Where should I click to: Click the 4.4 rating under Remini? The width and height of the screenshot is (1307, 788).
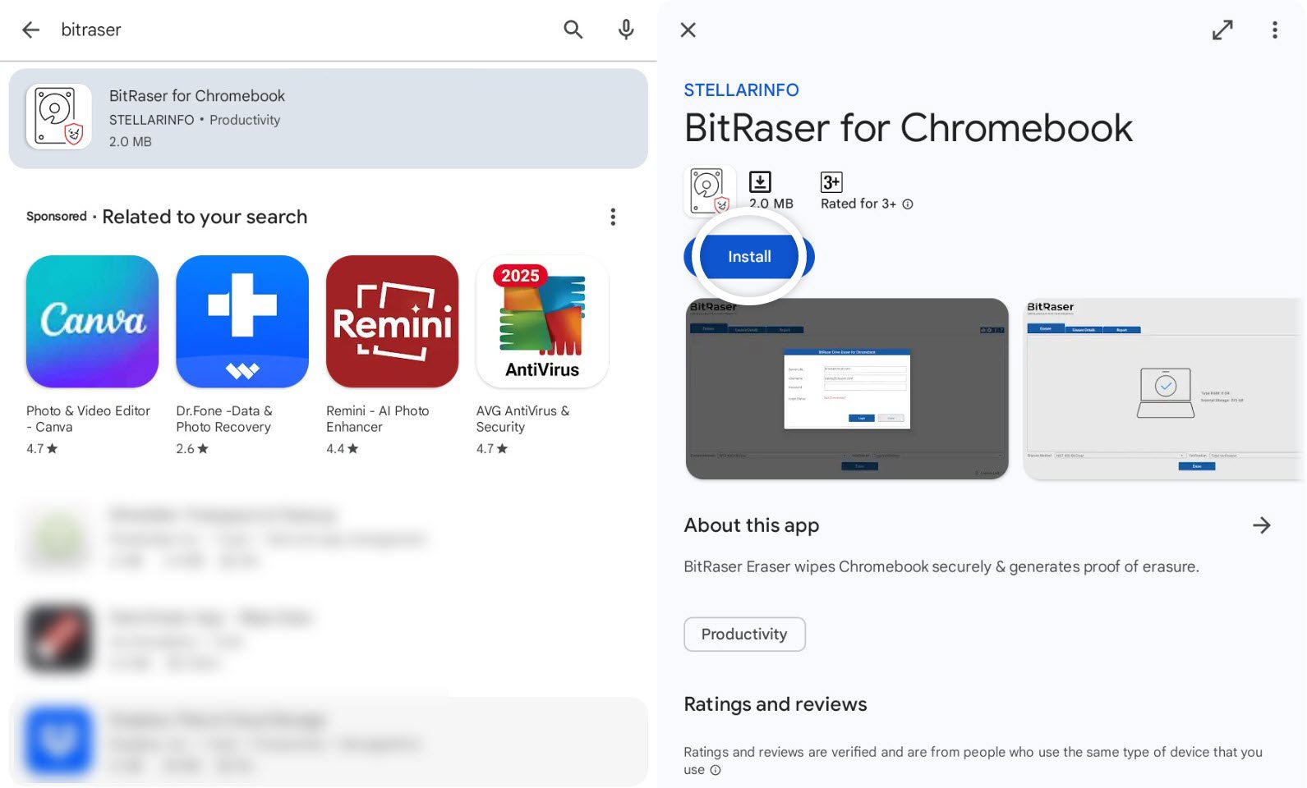pos(343,449)
